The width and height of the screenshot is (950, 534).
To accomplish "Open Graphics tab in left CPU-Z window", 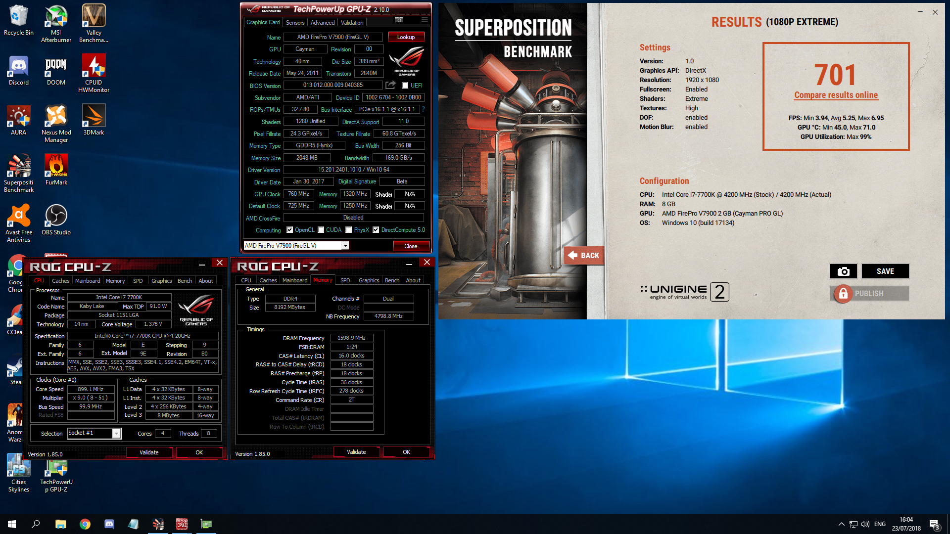I will coord(162,281).
